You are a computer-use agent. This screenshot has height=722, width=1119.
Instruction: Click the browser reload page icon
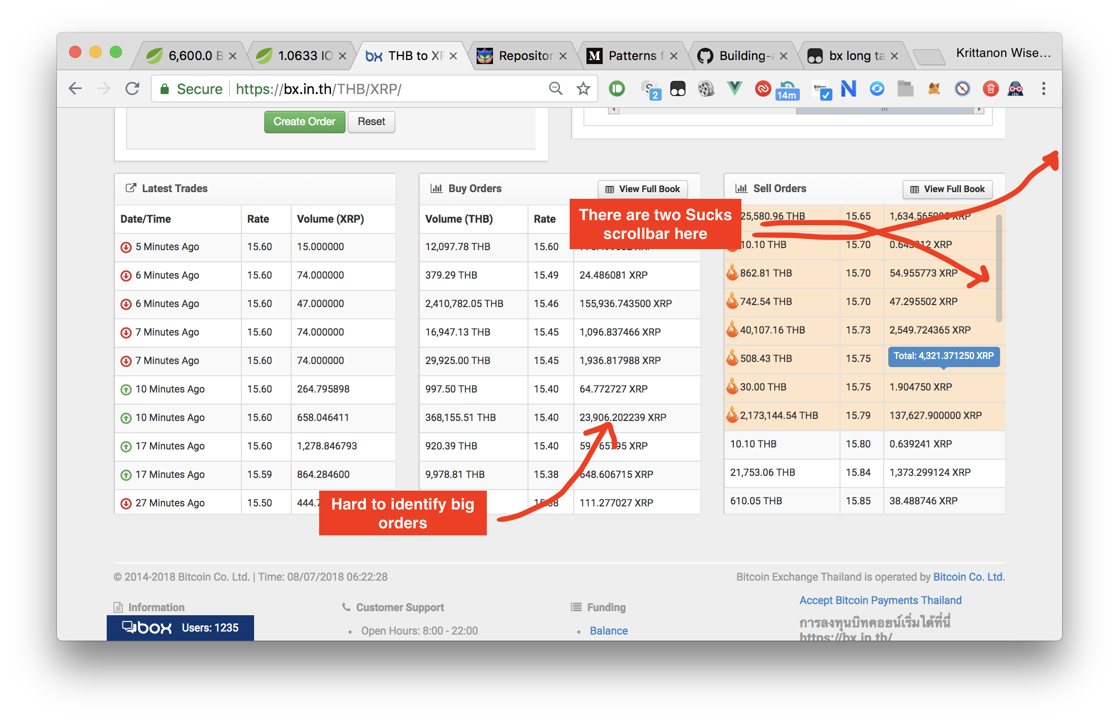click(x=133, y=89)
